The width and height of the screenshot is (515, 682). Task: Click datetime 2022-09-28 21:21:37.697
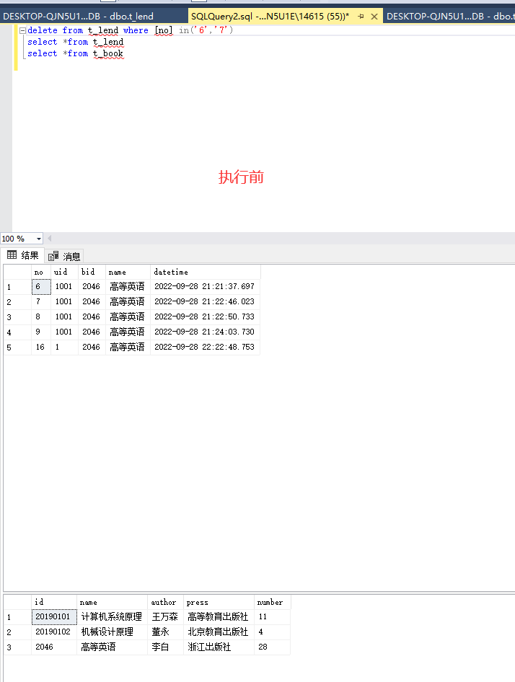pos(205,287)
